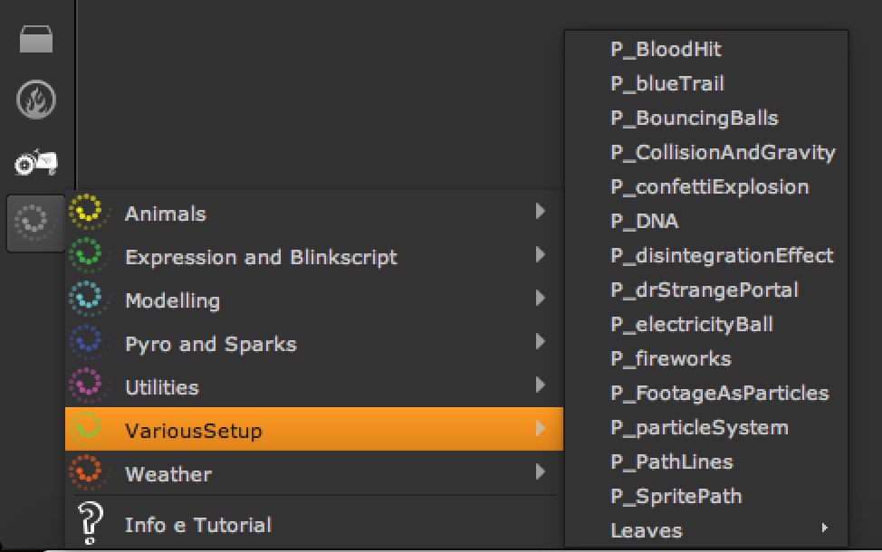This screenshot has width=882, height=552.
Task: Click the magenta spinner icon beside Utilities
Action: [90, 386]
